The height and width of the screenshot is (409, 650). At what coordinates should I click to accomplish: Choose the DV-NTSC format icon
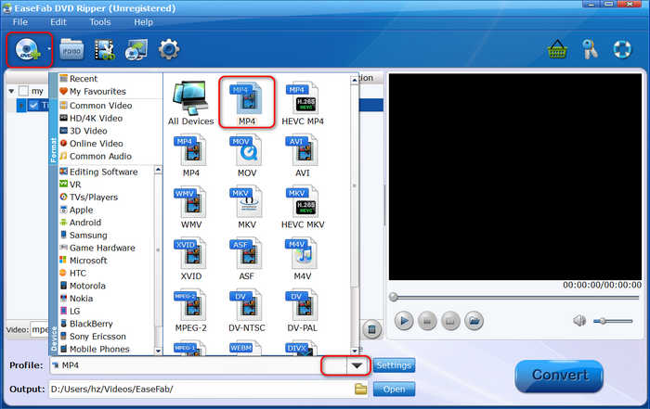[247, 311]
